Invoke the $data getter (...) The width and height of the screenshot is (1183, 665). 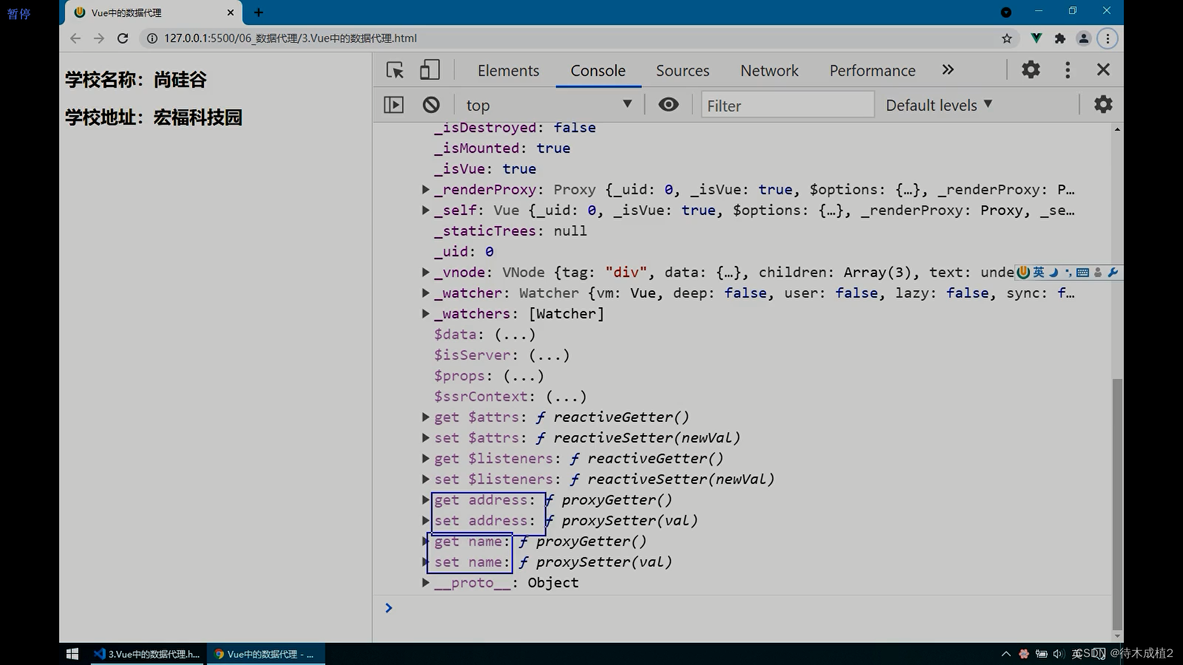click(515, 334)
